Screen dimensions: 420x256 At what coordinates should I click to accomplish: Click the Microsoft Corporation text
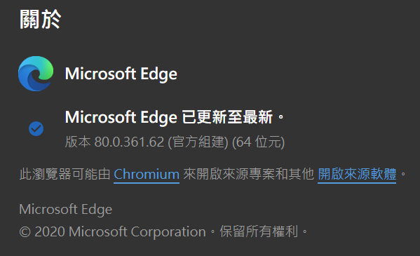[x=137, y=232]
